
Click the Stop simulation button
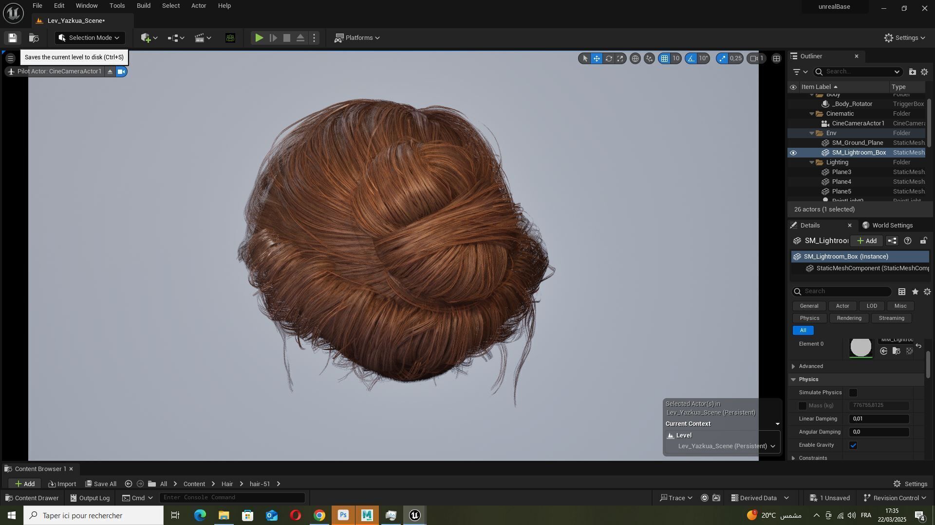coord(287,38)
